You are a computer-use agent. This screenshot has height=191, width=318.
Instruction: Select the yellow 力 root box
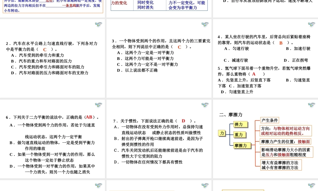pyautogui.click(x=222, y=133)
